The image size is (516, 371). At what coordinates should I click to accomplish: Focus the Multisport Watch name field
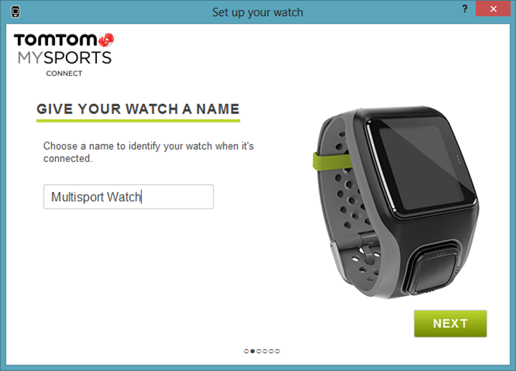(x=128, y=197)
